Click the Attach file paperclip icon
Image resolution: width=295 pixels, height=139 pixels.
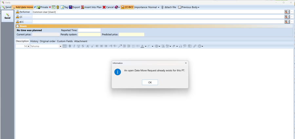162,7
